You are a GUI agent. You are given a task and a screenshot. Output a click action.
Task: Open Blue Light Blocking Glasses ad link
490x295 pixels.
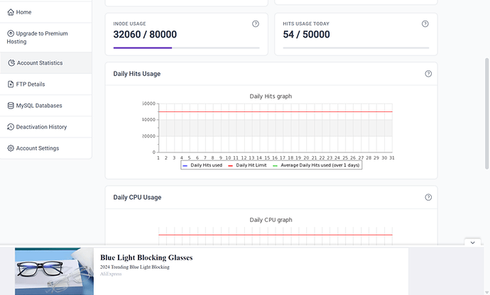(x=146, y=257)
